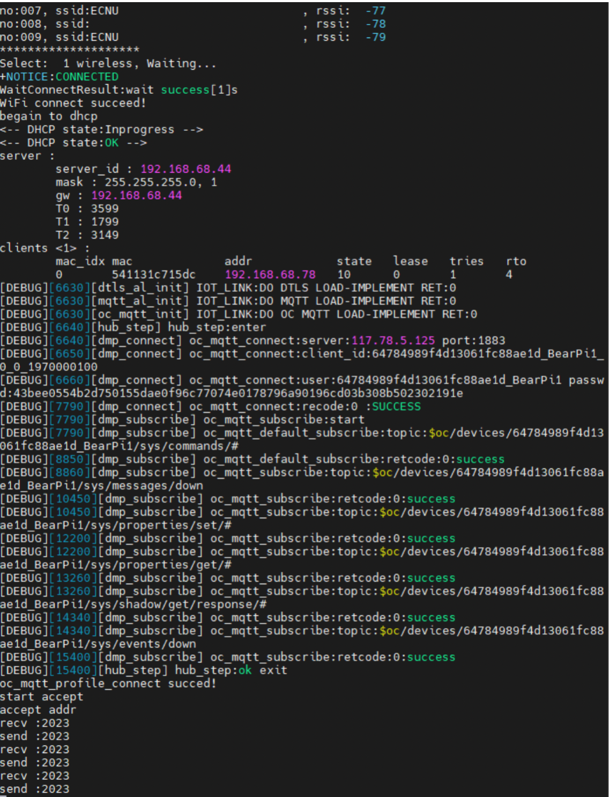This screenshot has height=797, width=609.
Task: Click the 'accept addr' line
Action: click(38, 710)
